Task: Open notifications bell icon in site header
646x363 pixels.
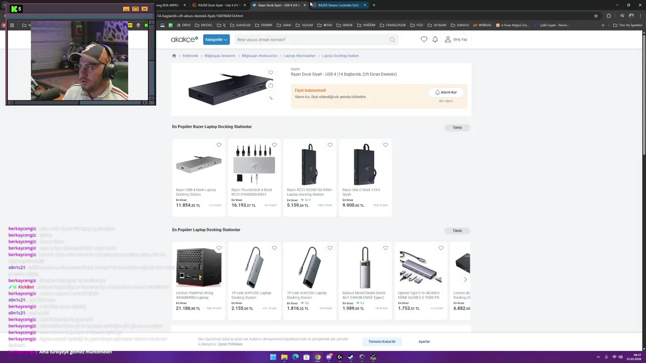Action: tap(435, 39)
